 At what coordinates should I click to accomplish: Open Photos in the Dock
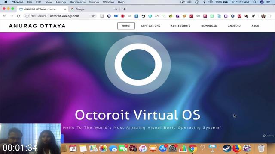103,148
